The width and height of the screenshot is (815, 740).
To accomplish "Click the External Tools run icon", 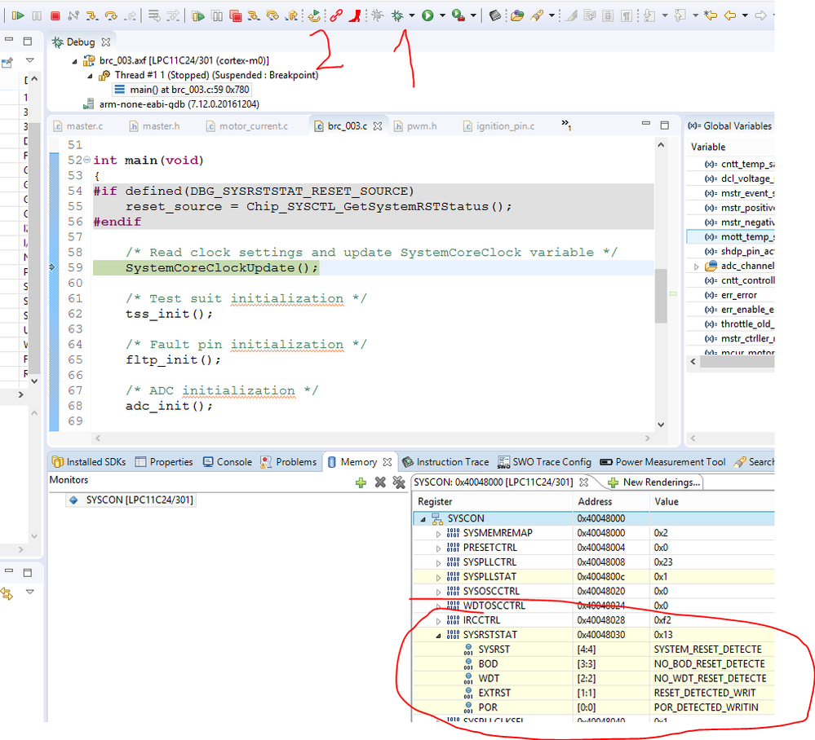I will 458,15.
